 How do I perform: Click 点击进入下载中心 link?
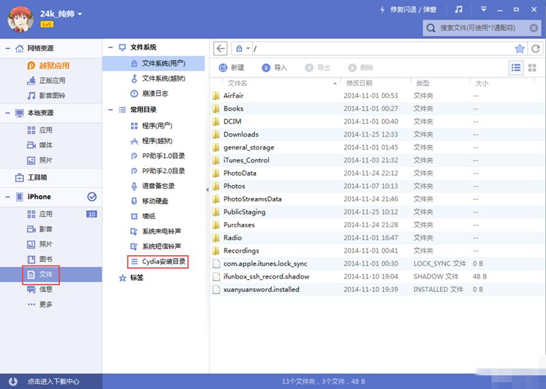click(x=53, y=381)
